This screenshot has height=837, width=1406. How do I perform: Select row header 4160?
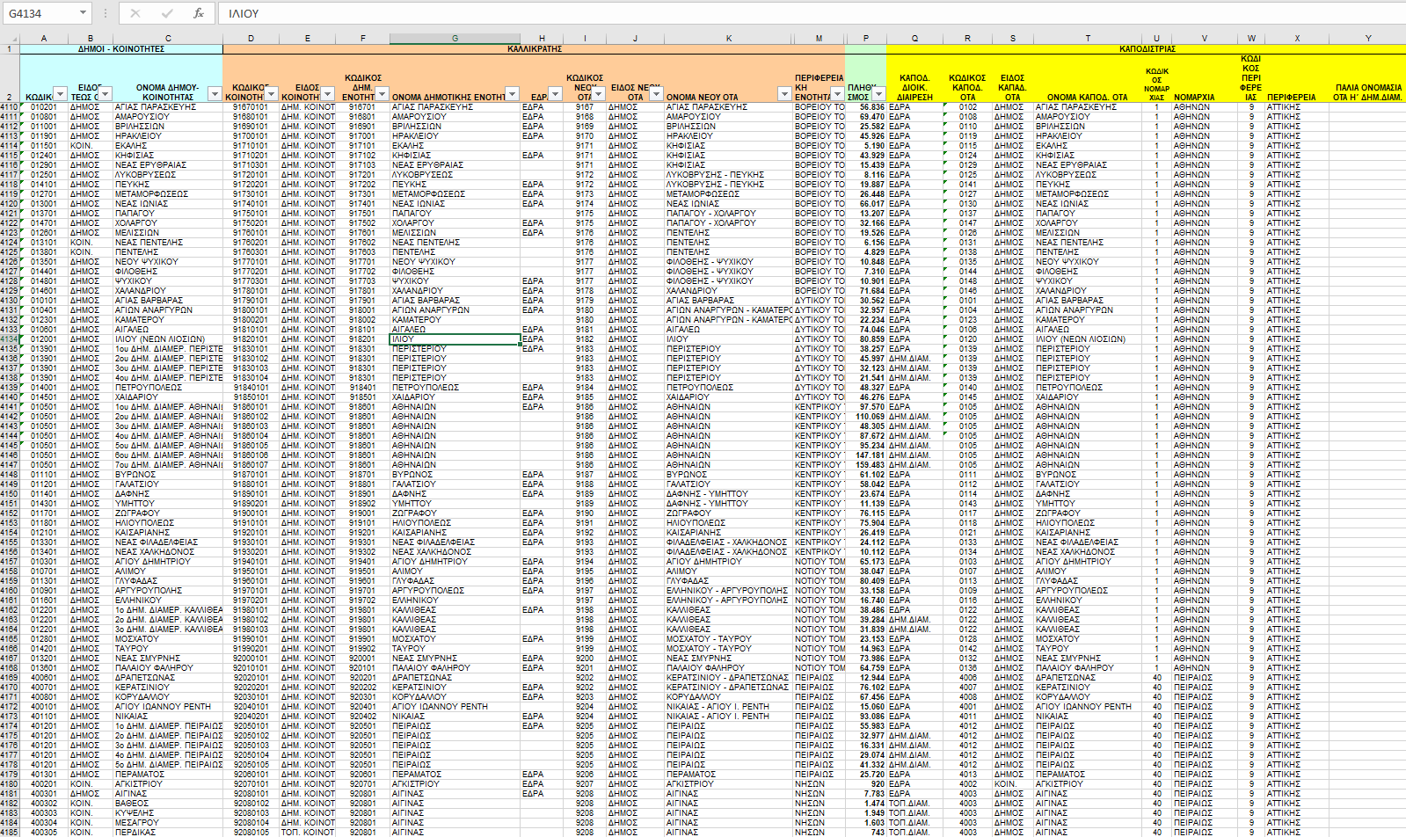[x=10, y=590]
